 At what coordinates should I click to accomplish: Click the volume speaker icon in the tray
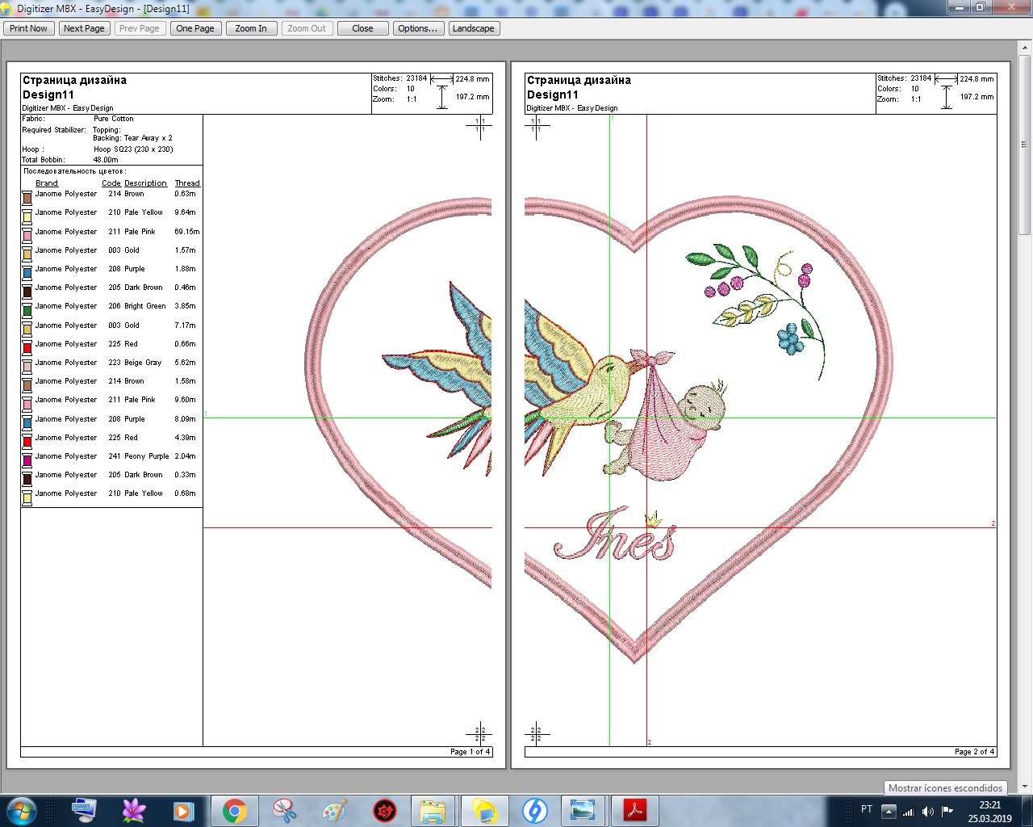pos(927,812)
